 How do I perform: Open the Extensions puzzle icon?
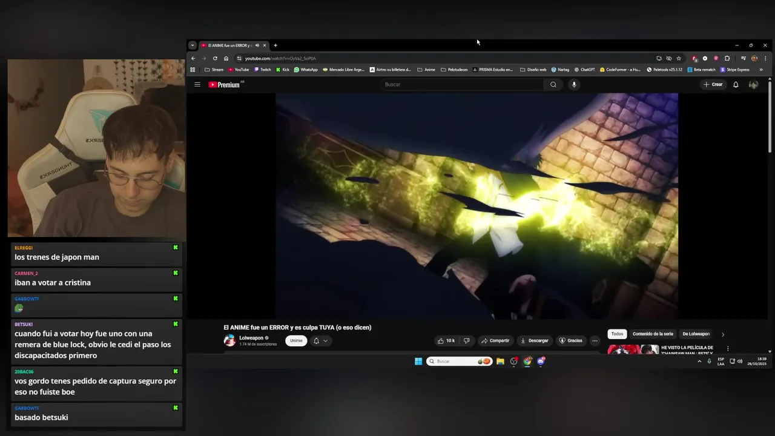tap(727, 59)
